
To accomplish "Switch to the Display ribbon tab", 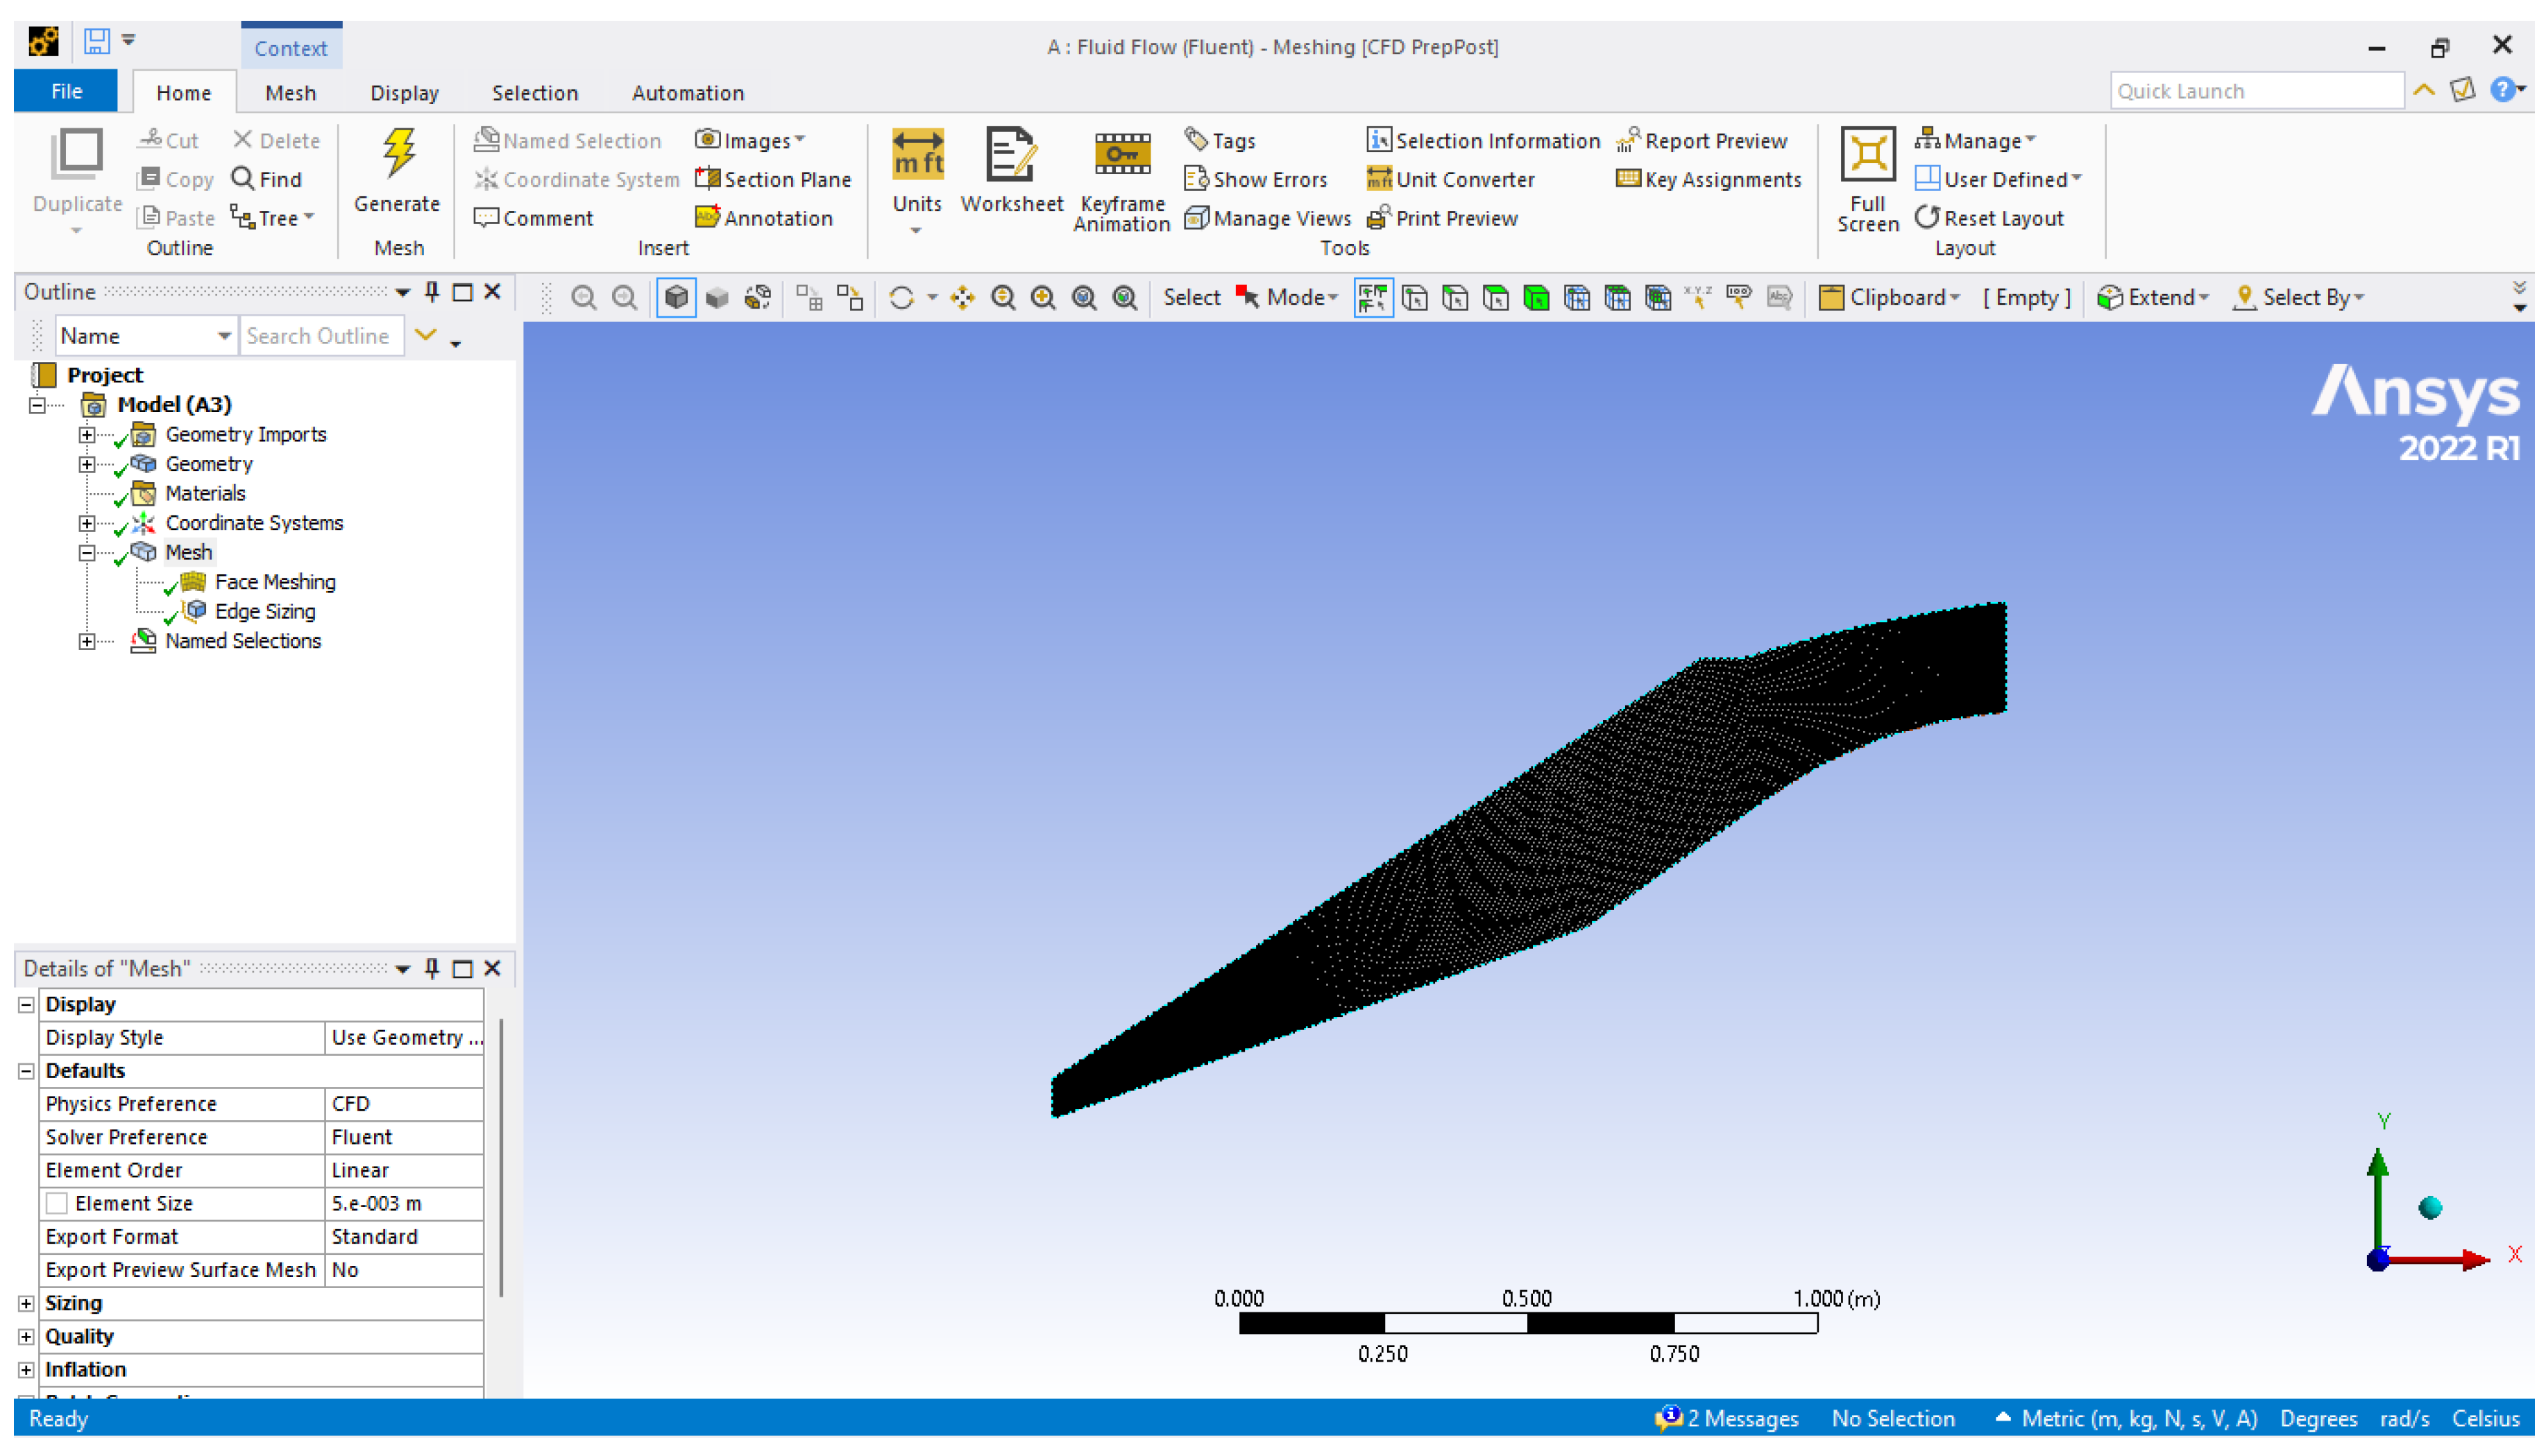I will [404, 93].
